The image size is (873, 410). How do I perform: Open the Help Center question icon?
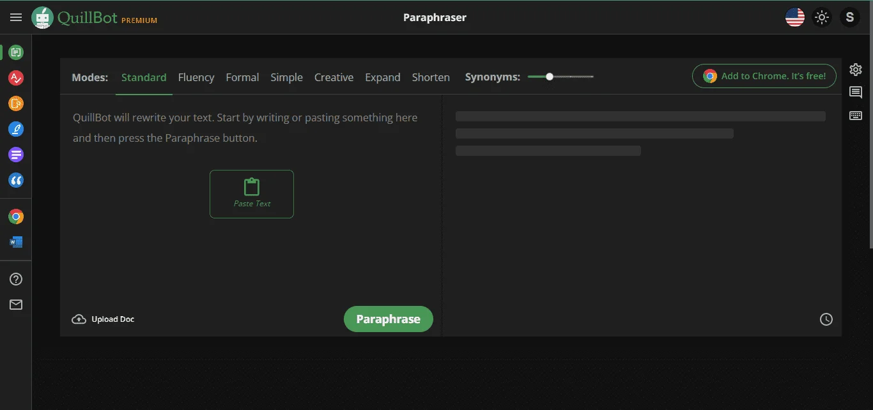[x=16, y=279]
